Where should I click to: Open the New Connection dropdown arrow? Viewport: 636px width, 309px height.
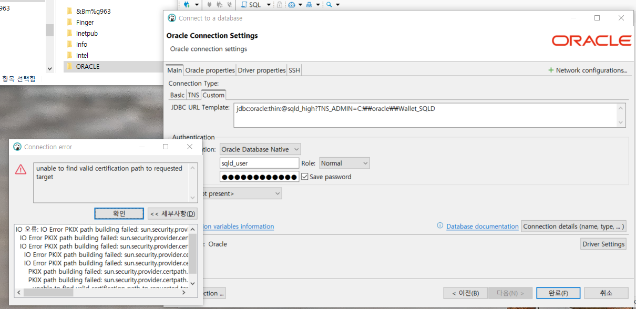(x=197, y=5)
